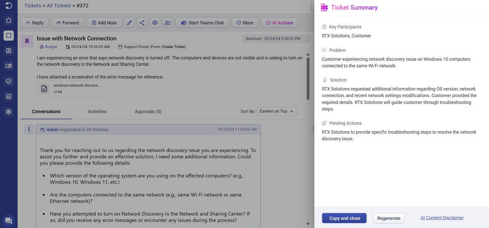The height and width of the screenshot is (228, 489).
Task: Click the Ticket Summary header icon
Action: coord(324,7)
